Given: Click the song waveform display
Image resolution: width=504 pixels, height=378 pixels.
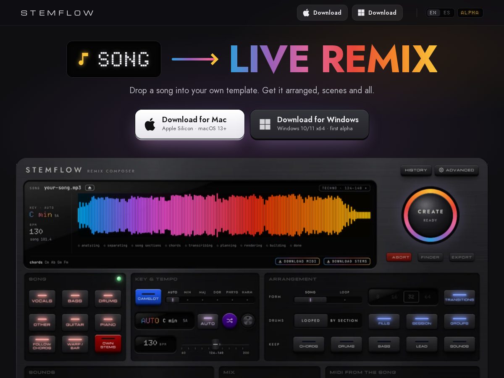Looking at the screenshot, I should click(224, 215).
